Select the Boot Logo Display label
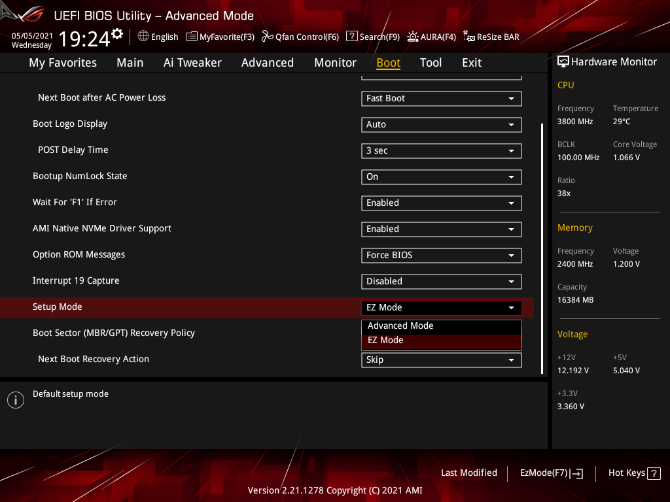Screen dimensions: 670x502 70,124
